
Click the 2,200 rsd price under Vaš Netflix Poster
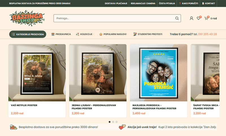(x=17, y=113)
